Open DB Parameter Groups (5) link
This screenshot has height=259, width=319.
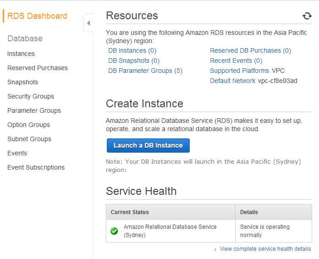(145, 71)
